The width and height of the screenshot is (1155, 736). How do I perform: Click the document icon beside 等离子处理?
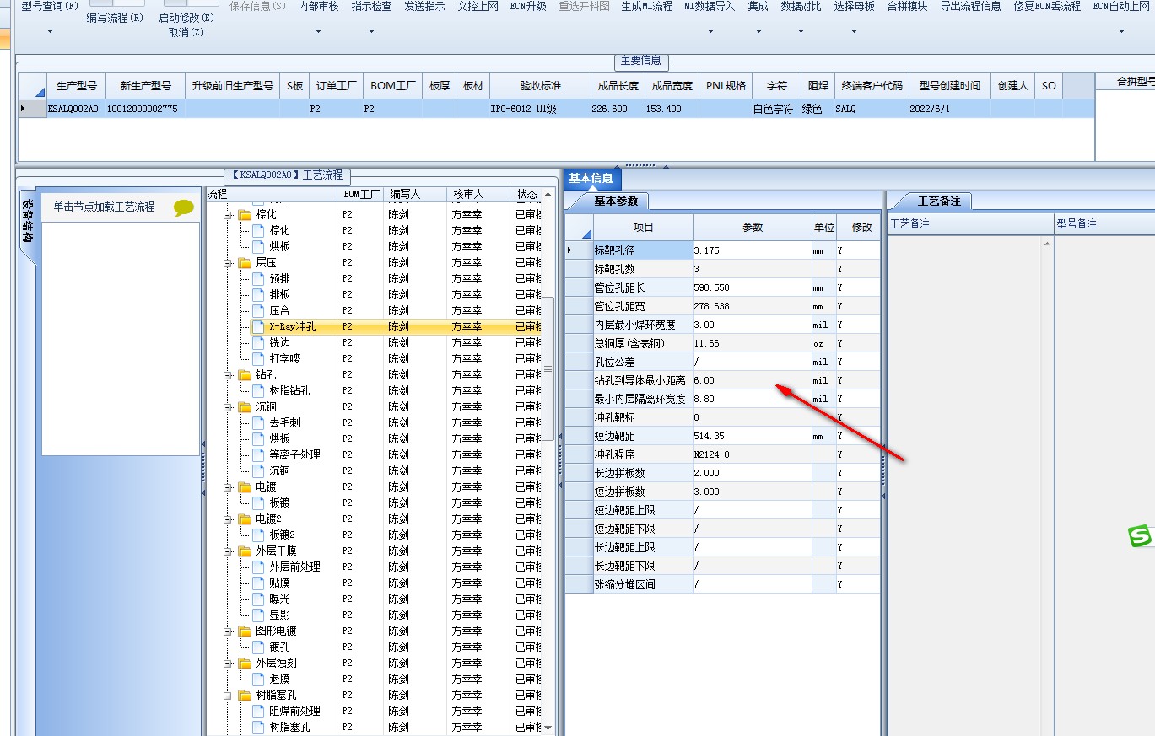click(258, 455)
